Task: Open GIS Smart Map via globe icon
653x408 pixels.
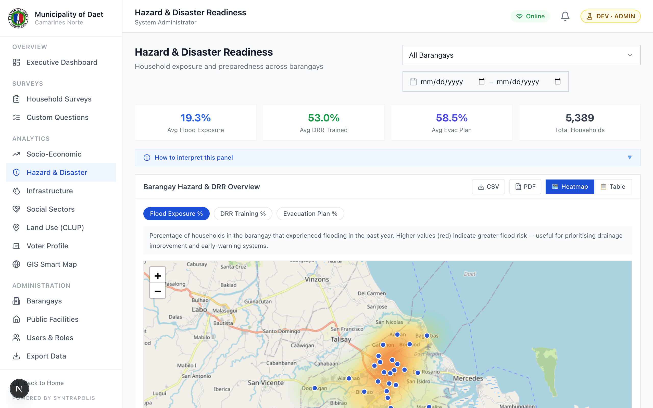Action: (x=17, y=264)
